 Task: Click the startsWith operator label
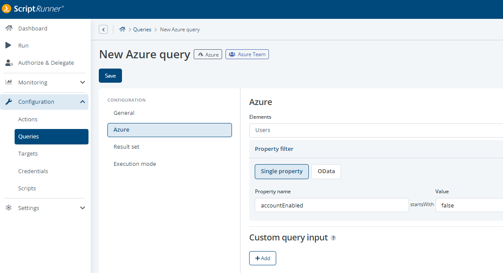pyautogui.click(x=422, y=204)
